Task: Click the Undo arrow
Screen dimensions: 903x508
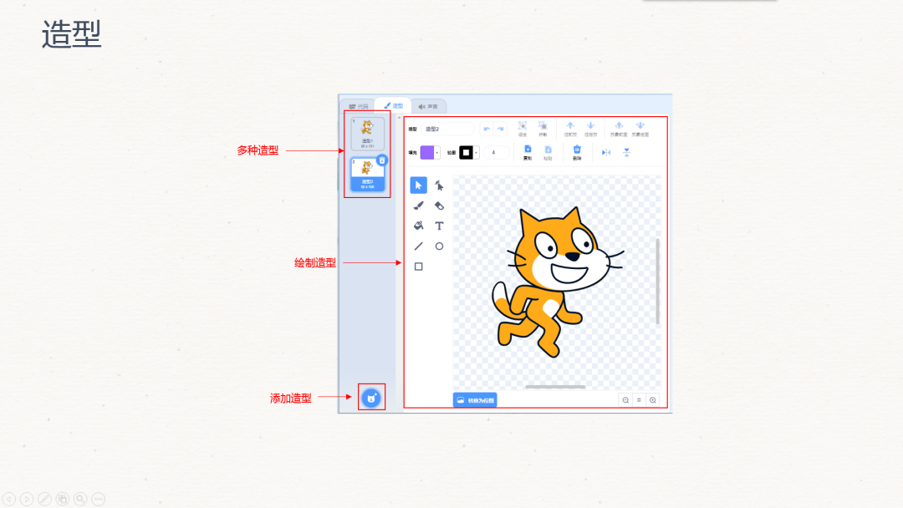Action: [487, 129]
